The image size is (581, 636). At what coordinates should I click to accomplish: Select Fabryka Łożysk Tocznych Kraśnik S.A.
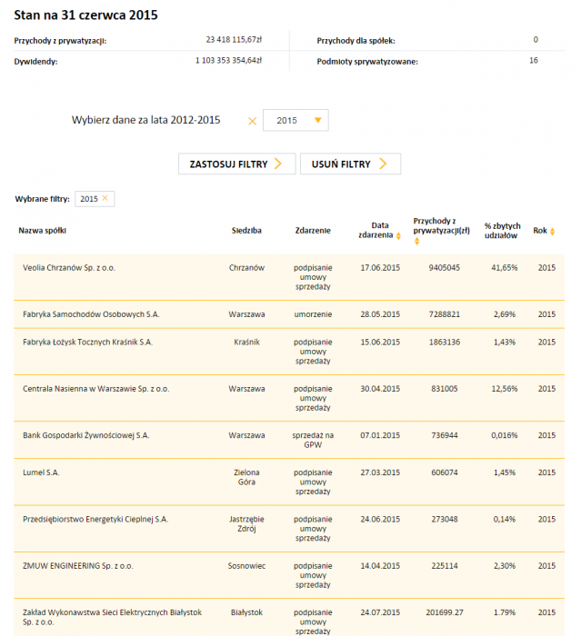(x=87, y=342)
